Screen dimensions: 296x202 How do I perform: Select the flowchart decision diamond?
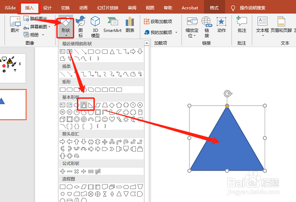tap(76, 187)
